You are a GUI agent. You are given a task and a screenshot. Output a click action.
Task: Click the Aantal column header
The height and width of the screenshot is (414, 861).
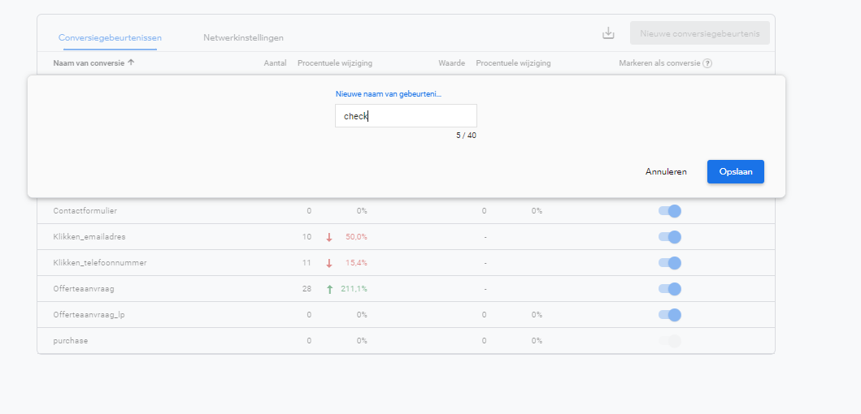(275, 63)
